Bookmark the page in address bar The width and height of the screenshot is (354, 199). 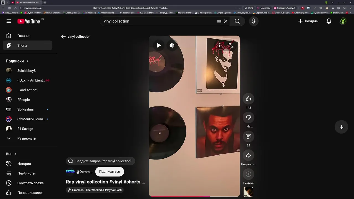point(240,8)
